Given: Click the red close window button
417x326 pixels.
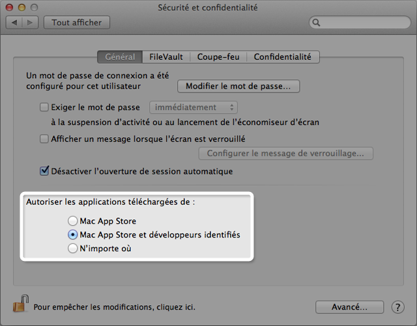Looking at the screenshot, I should pyautogui.click(x=9, y=7).
